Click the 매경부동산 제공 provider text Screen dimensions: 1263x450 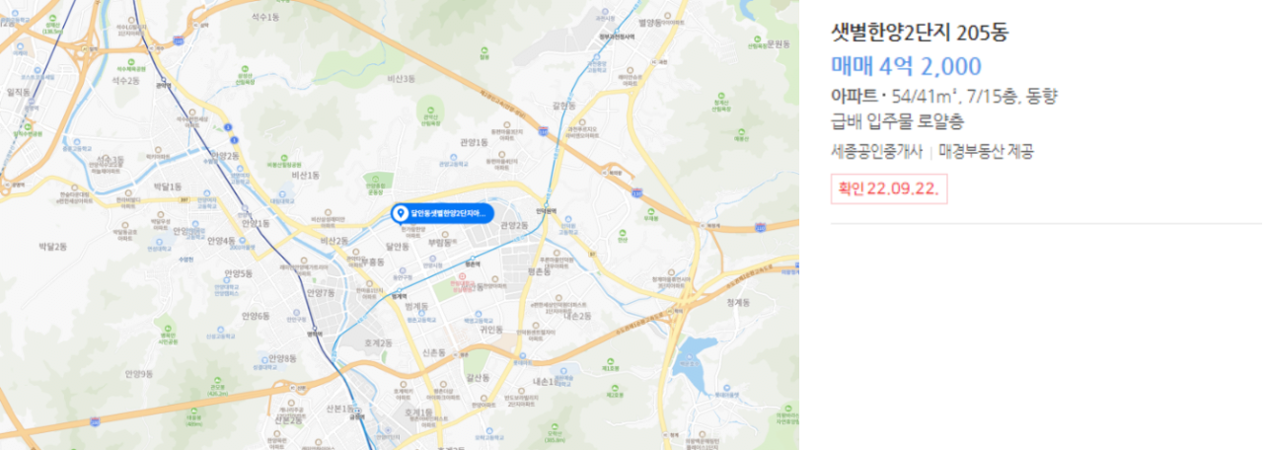coord(987,151)
